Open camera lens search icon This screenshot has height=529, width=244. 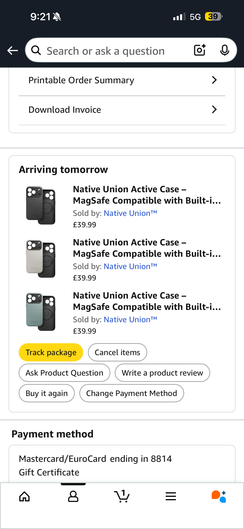click(200, 50)
